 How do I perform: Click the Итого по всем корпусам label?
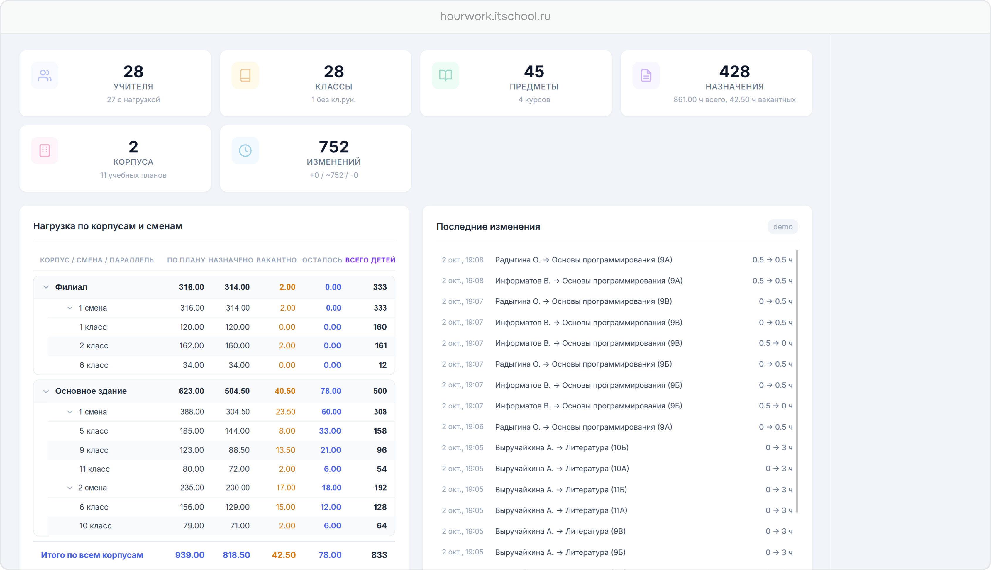92,555
